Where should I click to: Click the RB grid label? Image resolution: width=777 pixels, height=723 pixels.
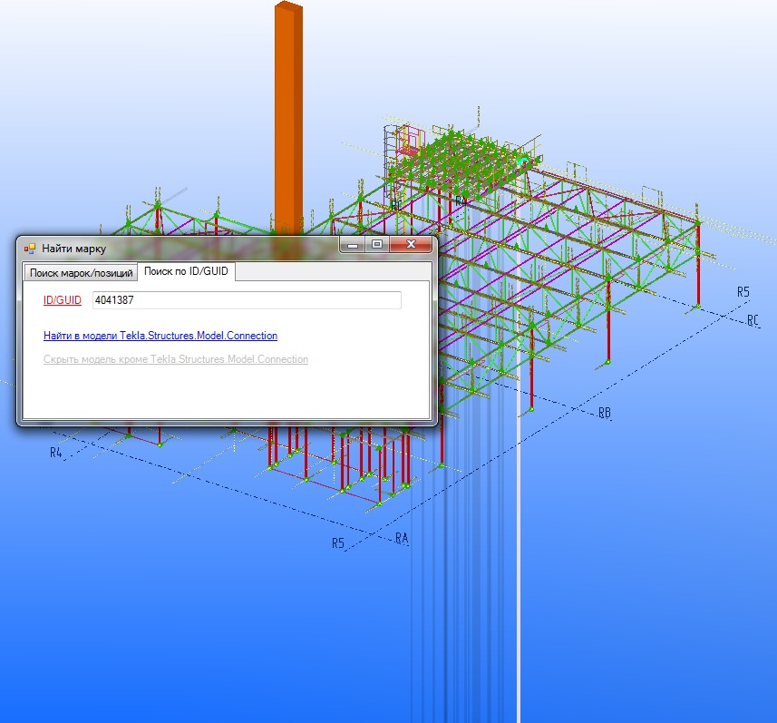(x=605, y=414)
